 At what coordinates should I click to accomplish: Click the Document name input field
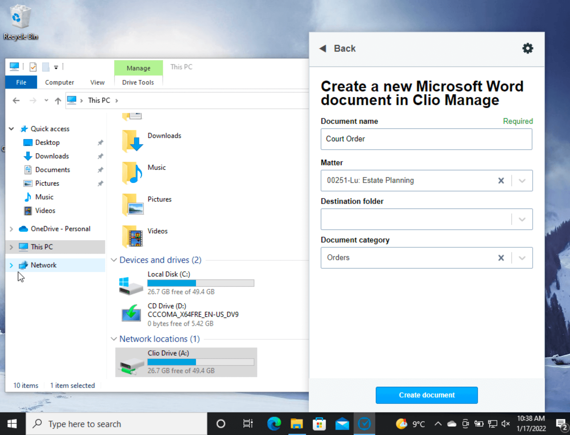coord(426,139)
